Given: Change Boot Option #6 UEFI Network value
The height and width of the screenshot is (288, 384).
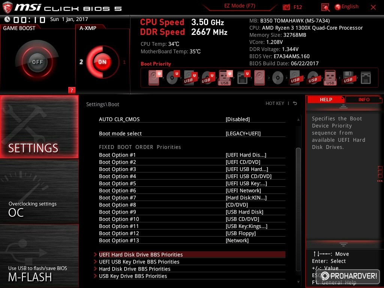Looking at the screenshot, I should point(243,190).
